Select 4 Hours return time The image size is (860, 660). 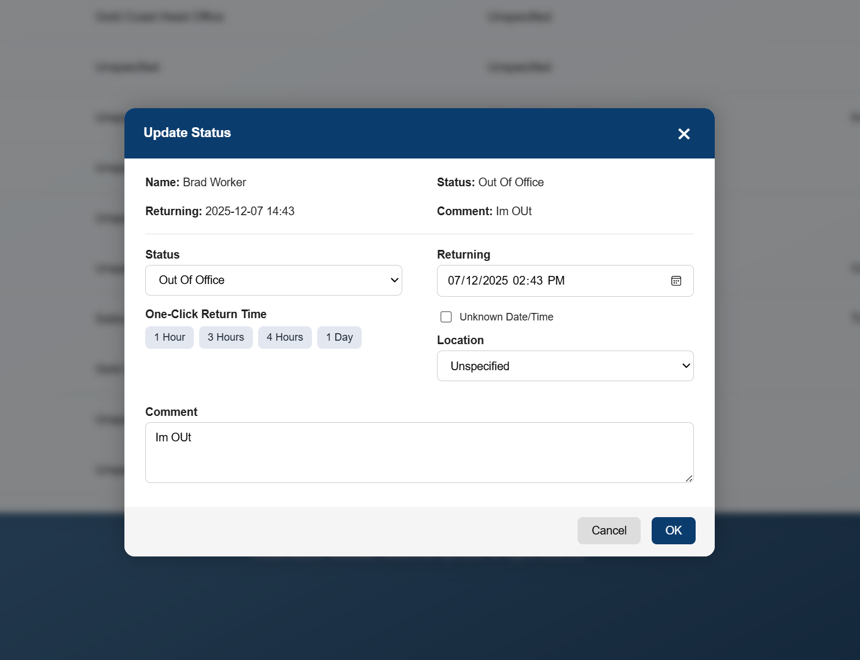click(x=285, y=337)
